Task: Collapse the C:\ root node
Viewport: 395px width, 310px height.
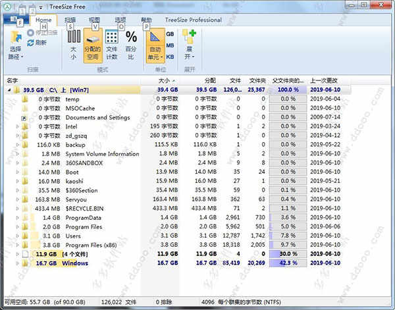Action: 9,90
